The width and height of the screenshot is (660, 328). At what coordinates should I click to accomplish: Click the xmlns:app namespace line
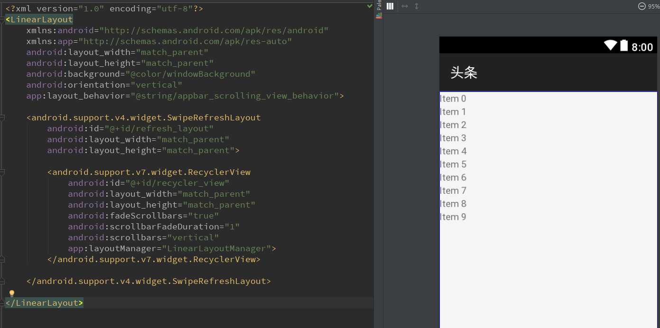[159, 41]
